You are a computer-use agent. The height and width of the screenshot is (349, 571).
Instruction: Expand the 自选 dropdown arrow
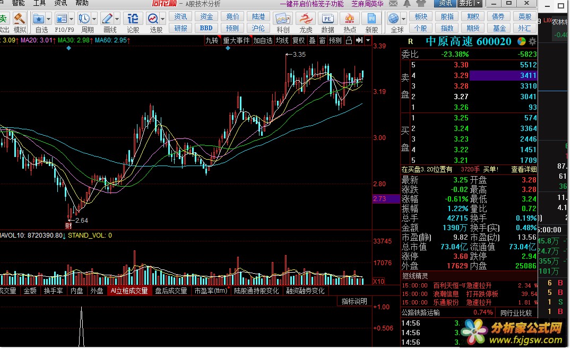tap(48, 19)
